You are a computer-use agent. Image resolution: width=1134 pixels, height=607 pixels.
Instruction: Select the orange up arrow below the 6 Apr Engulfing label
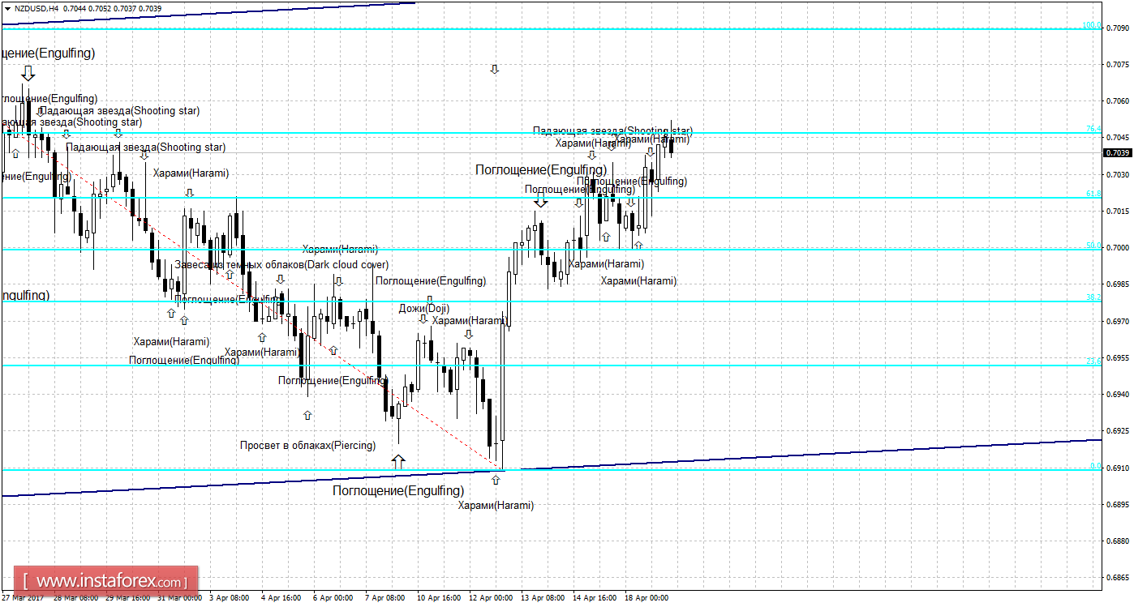click(307, 415)
